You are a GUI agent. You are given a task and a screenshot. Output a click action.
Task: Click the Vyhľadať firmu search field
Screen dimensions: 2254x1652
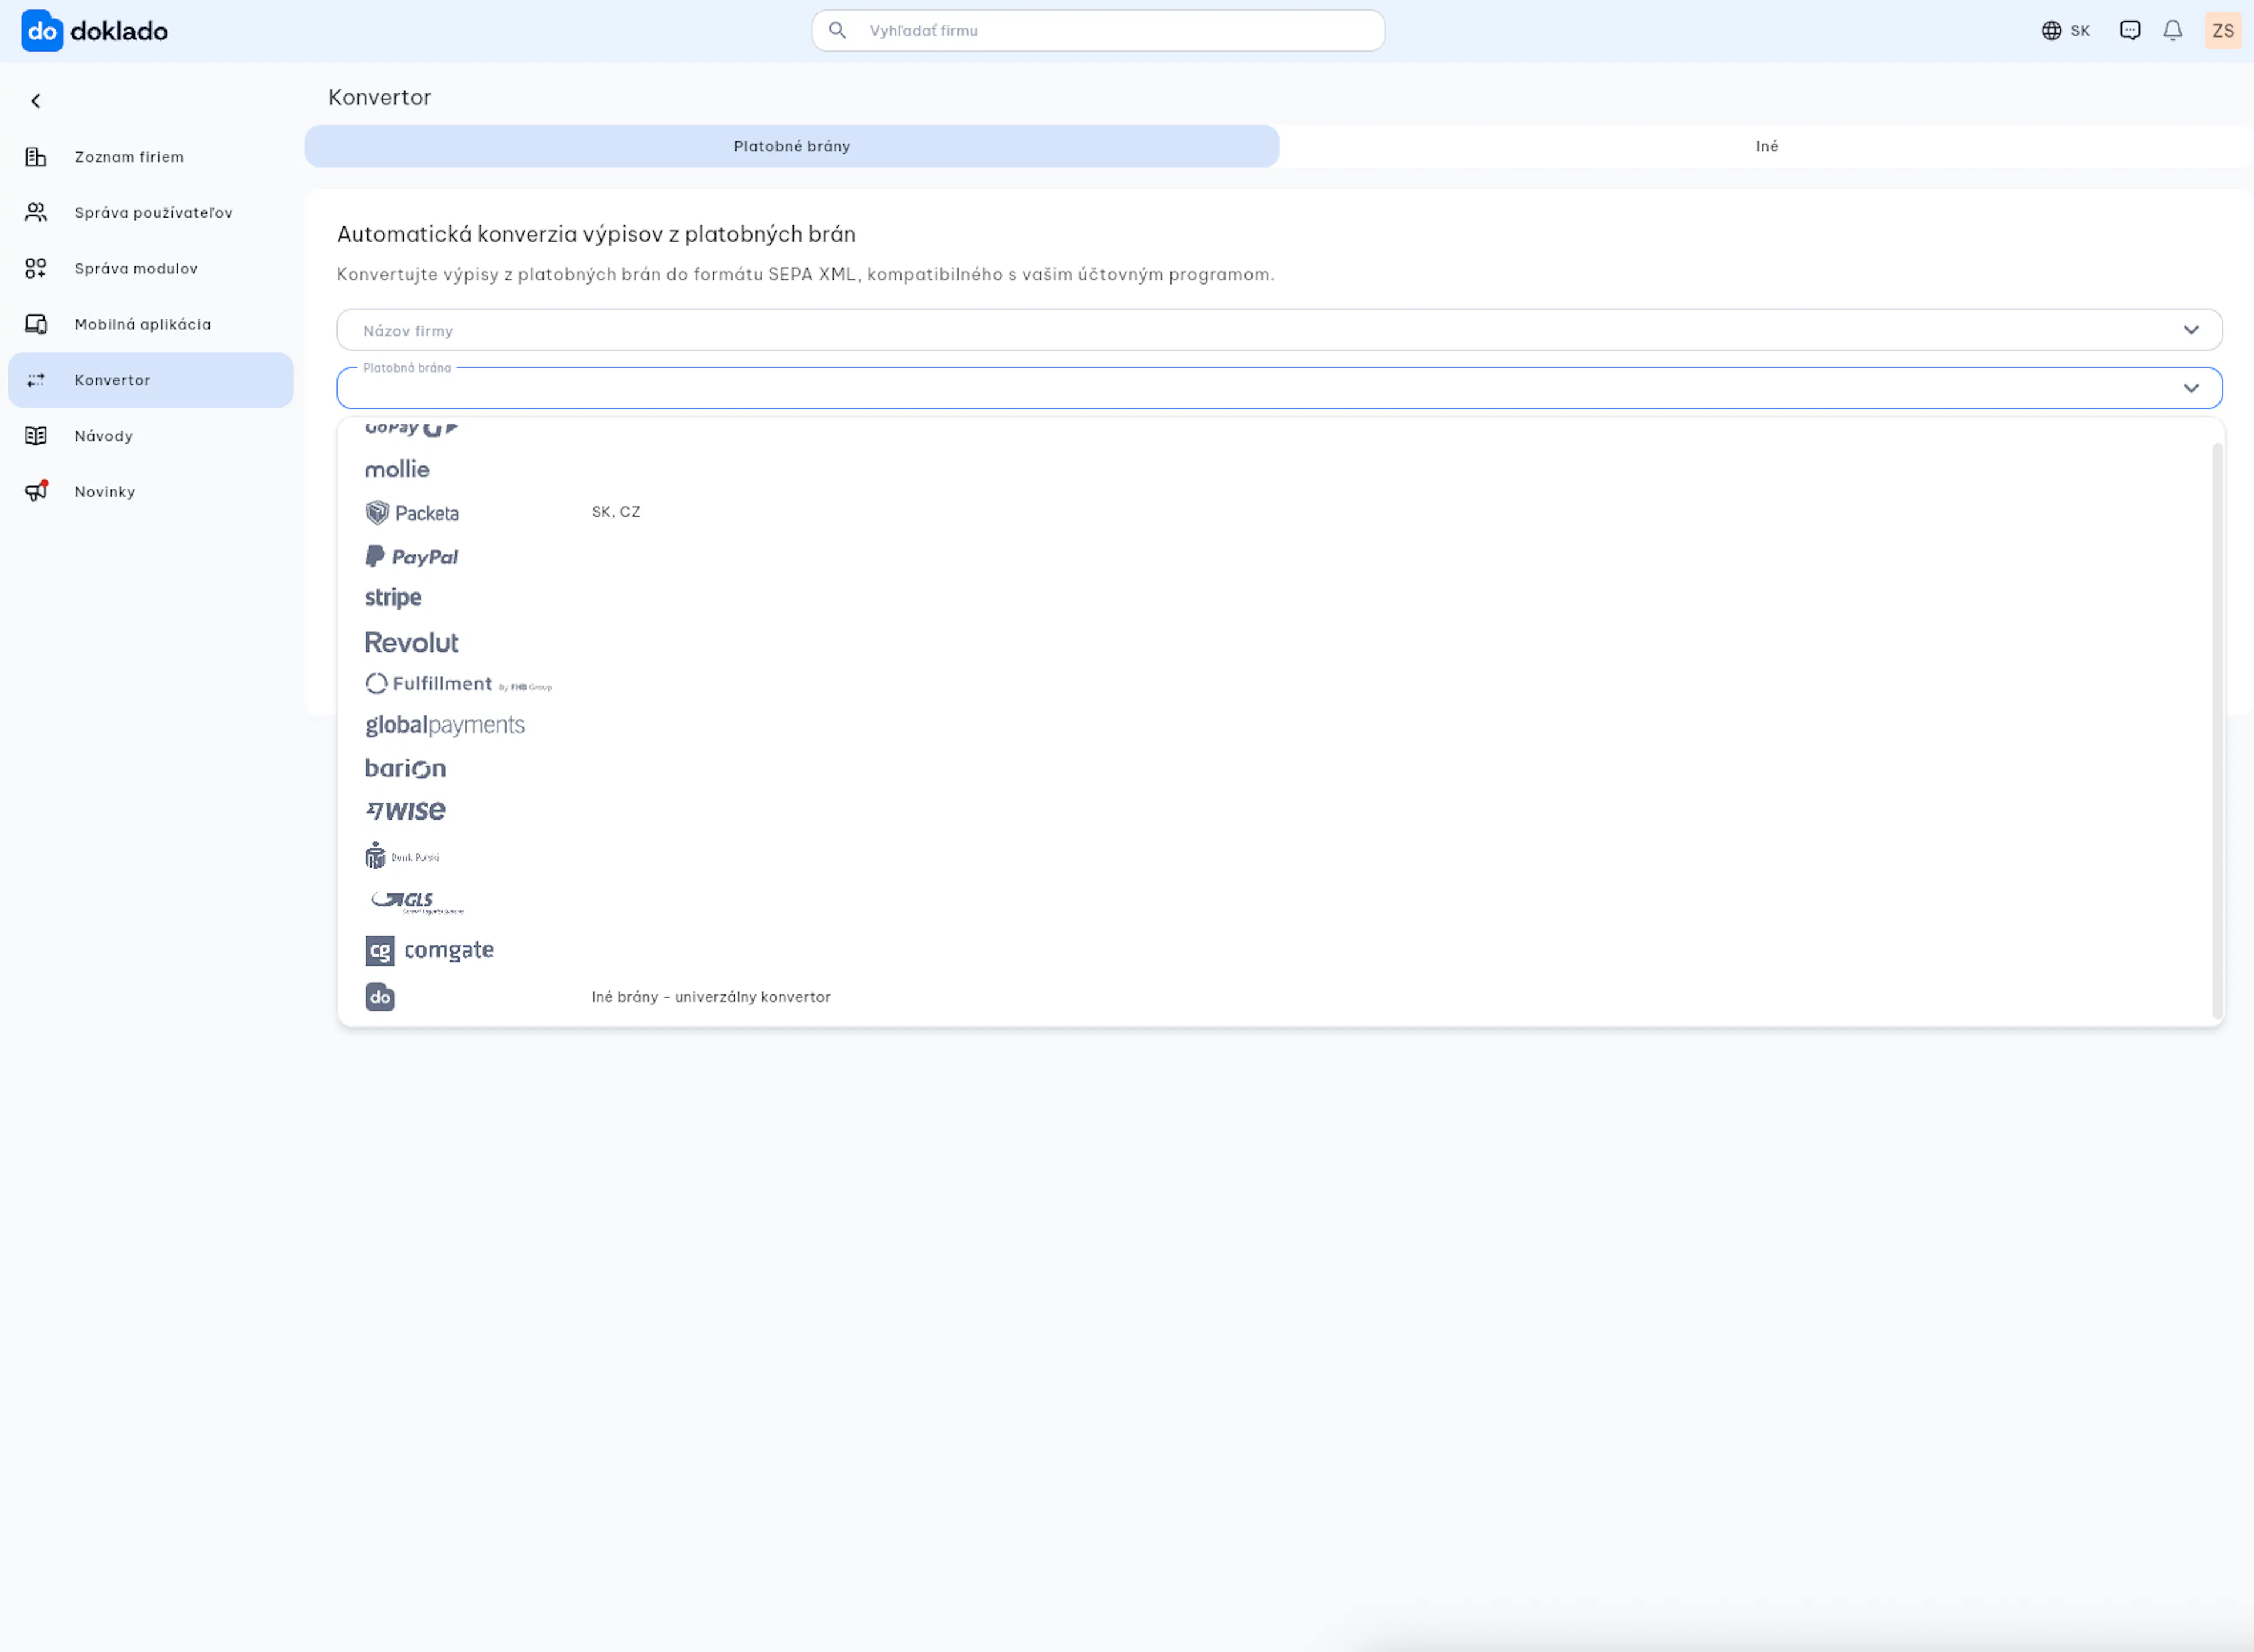click(1098, 31)
